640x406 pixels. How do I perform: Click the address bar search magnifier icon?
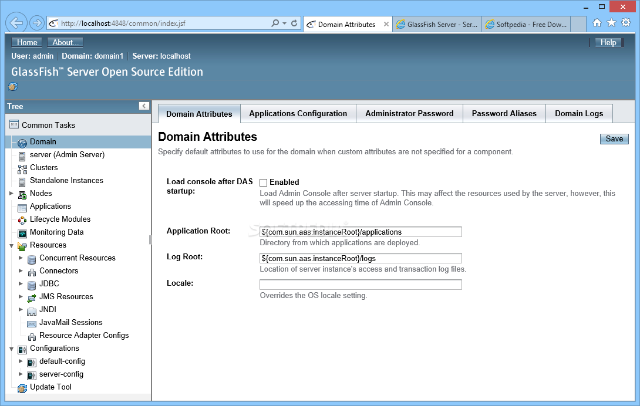275,23
